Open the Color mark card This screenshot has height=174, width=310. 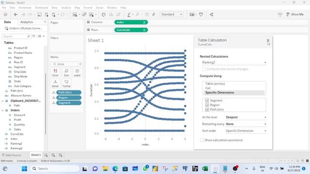pyautogui.click(x=55, y=72)
